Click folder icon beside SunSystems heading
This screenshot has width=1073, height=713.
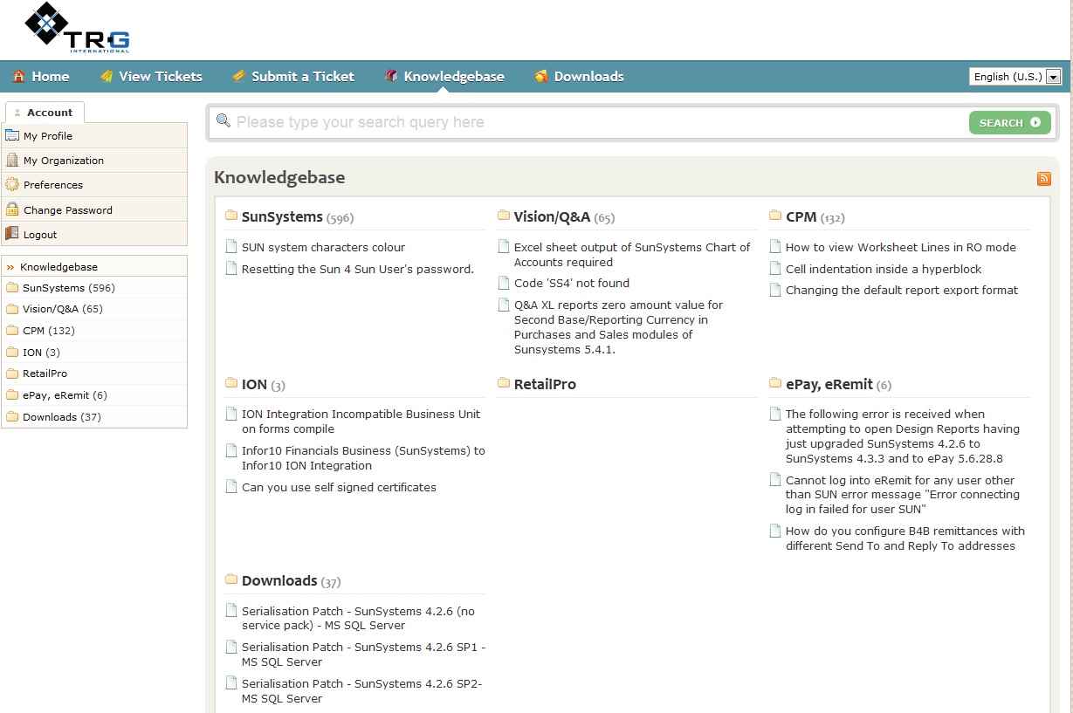click(231, 216)
